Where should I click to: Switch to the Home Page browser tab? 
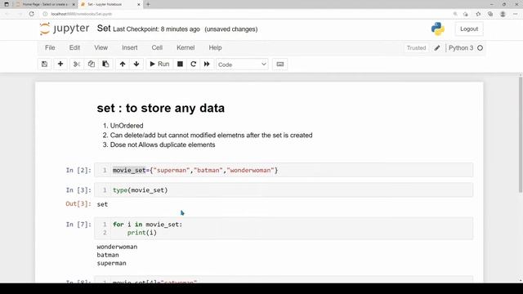pyautogui.click(x=45, y=4)
